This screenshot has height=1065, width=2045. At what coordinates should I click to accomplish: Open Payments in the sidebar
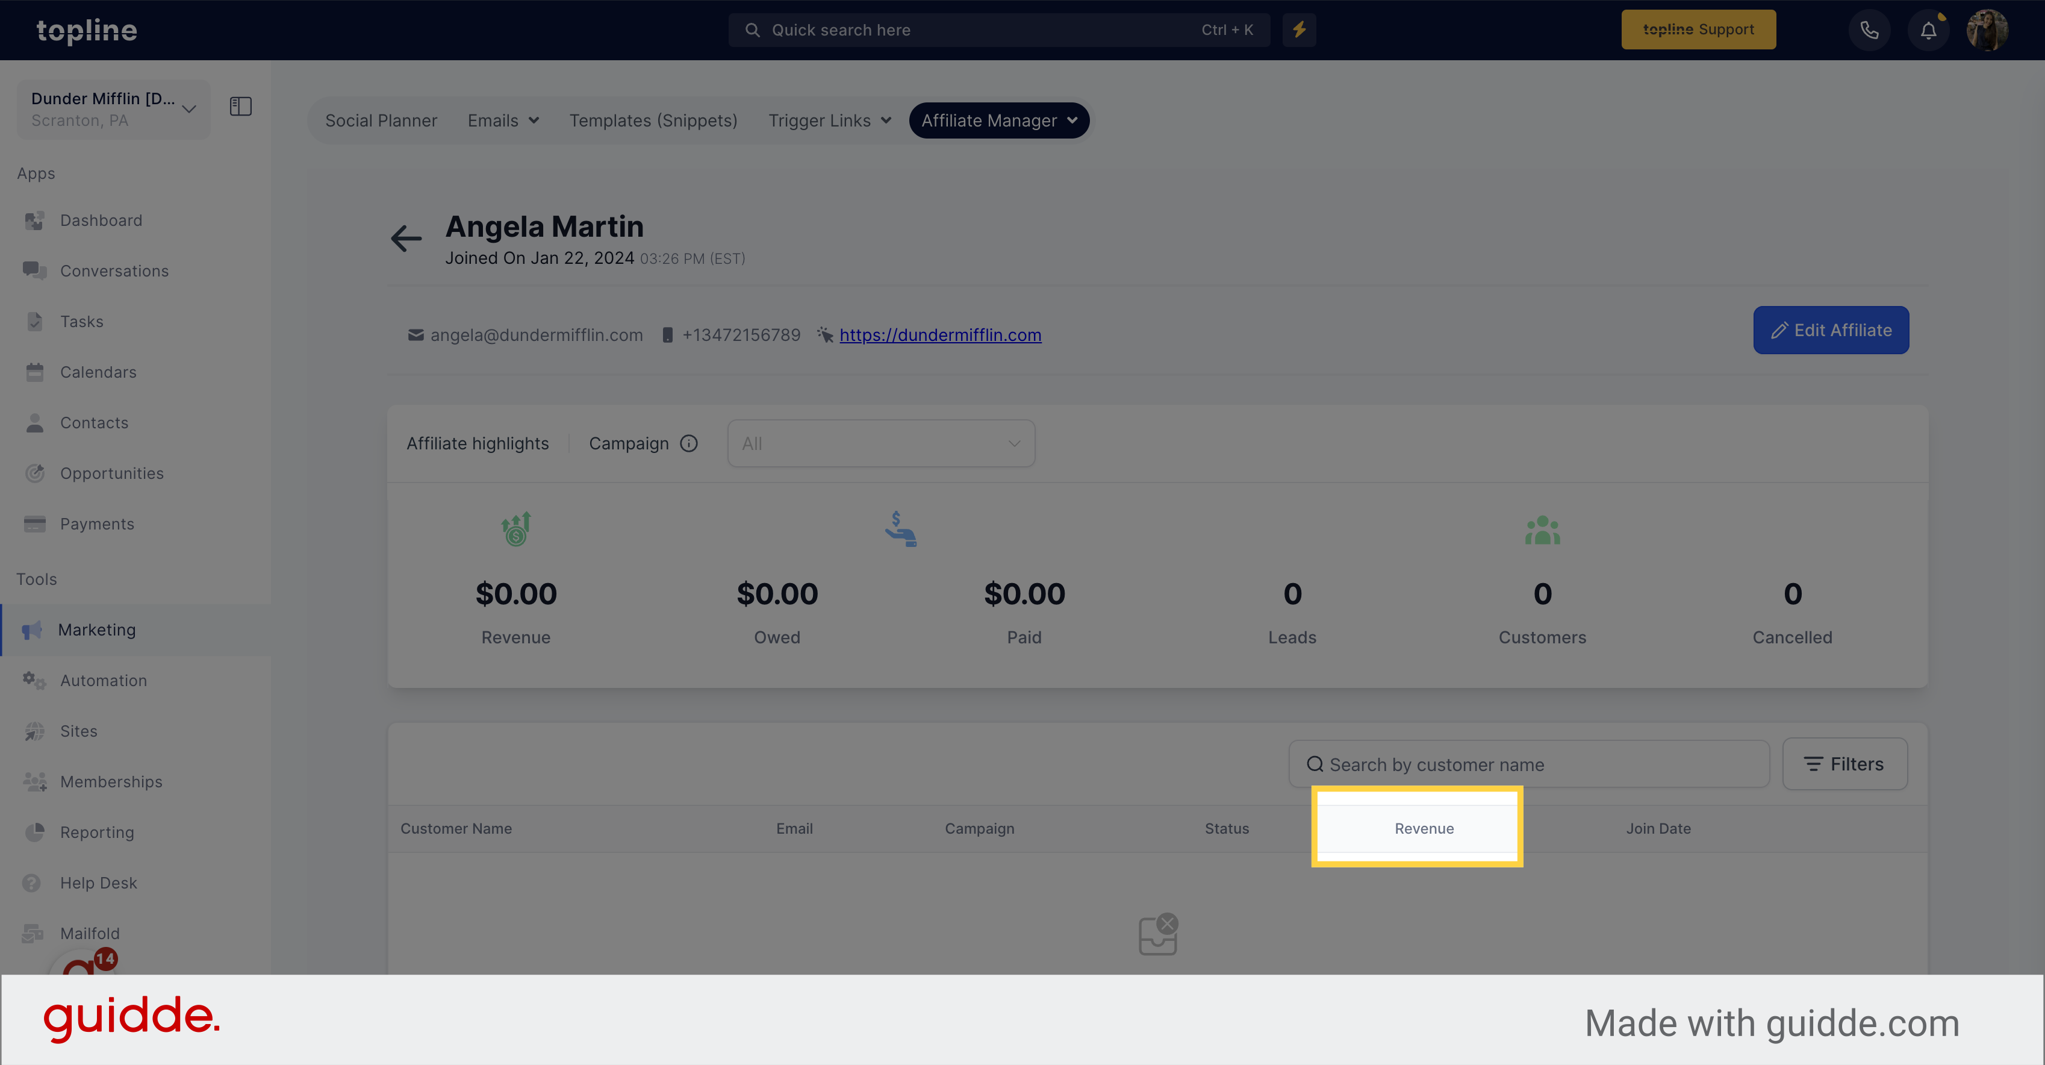(x=97, y=524)
